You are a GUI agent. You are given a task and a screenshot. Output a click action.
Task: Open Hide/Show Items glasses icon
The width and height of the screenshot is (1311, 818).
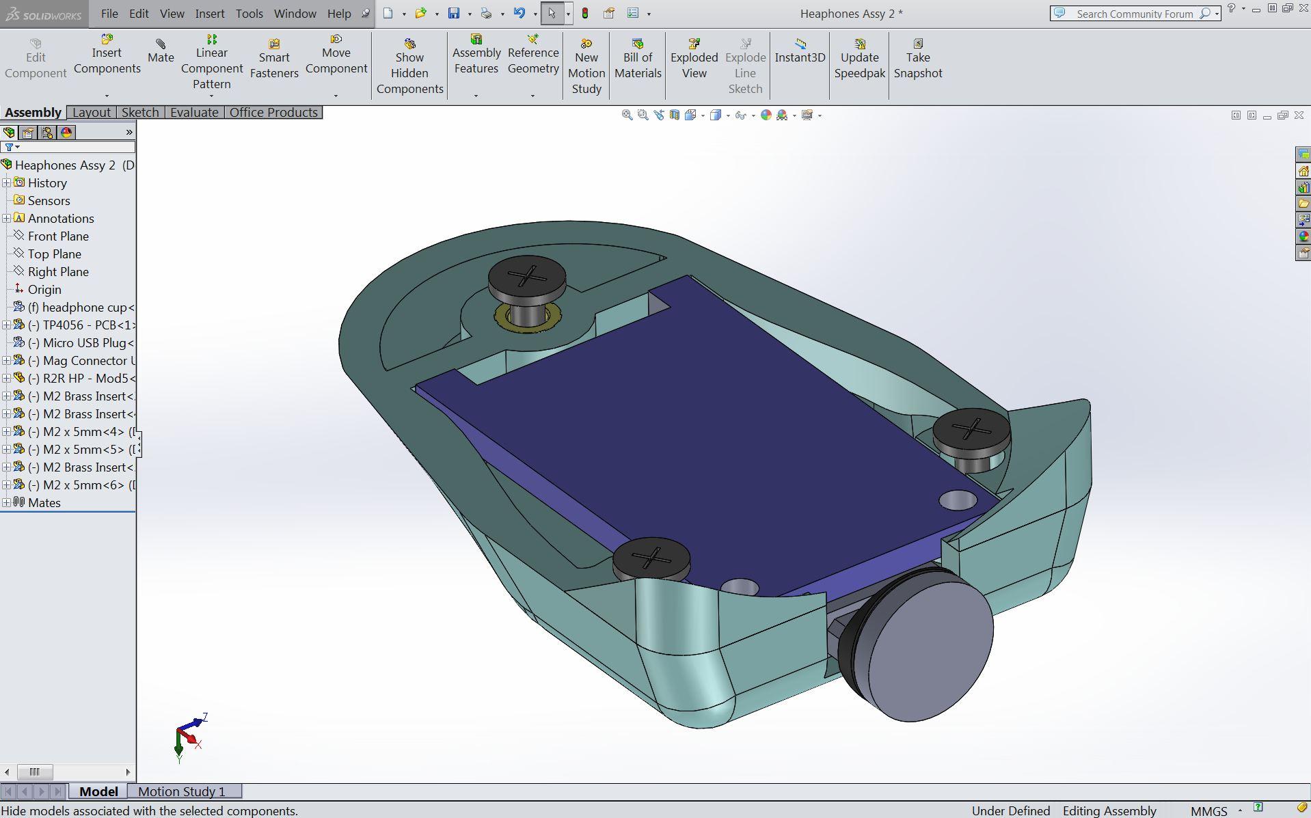[x=740, y=115]
